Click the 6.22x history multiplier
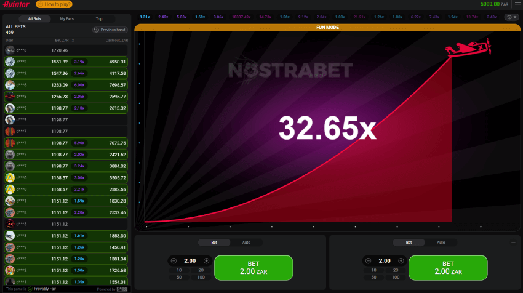The width and height of the screenshot is (523, 293). pyautogui.click(x=415, y=17)
